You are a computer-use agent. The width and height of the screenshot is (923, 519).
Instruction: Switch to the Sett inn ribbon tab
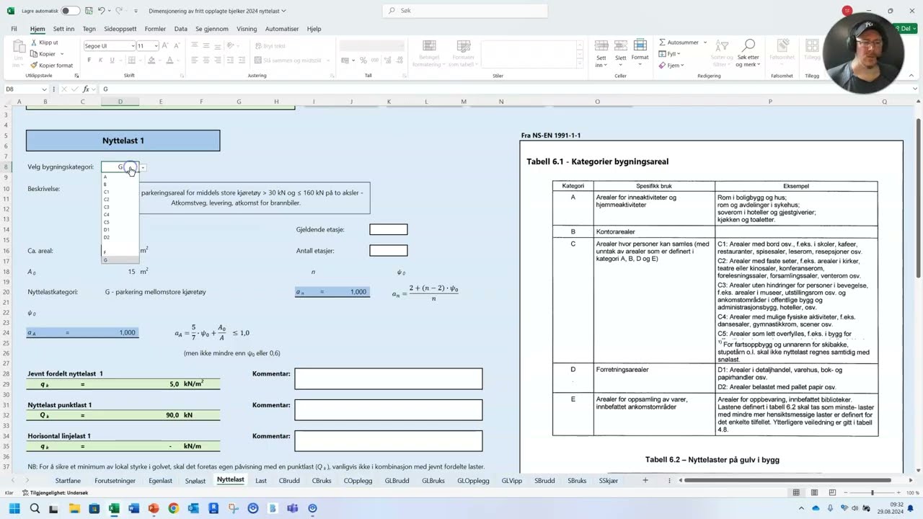click(x=63, y=29)
